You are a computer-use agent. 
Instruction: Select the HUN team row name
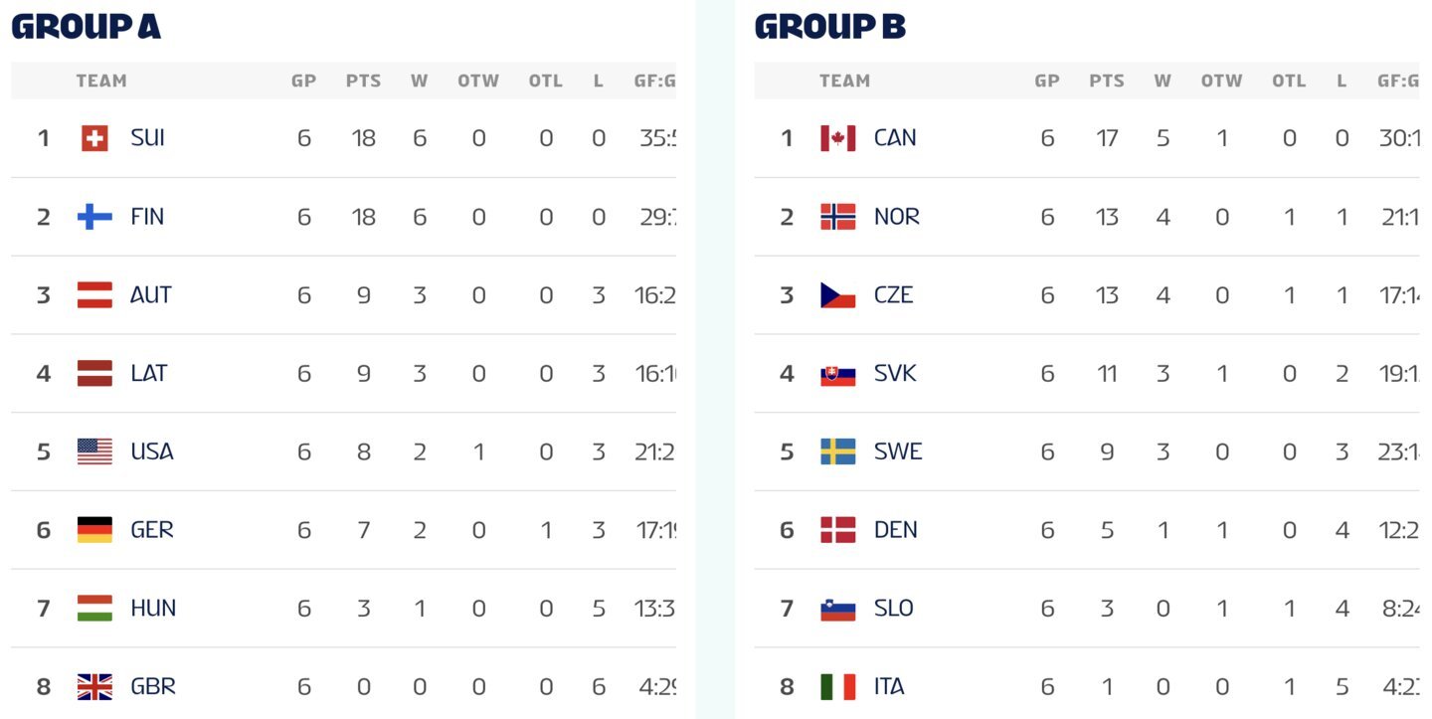153,609
